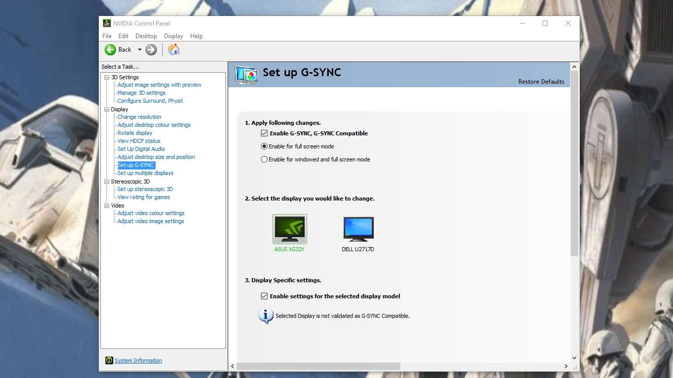
Task: Select Enable for windowed and full screen mode
Action: 264,159
